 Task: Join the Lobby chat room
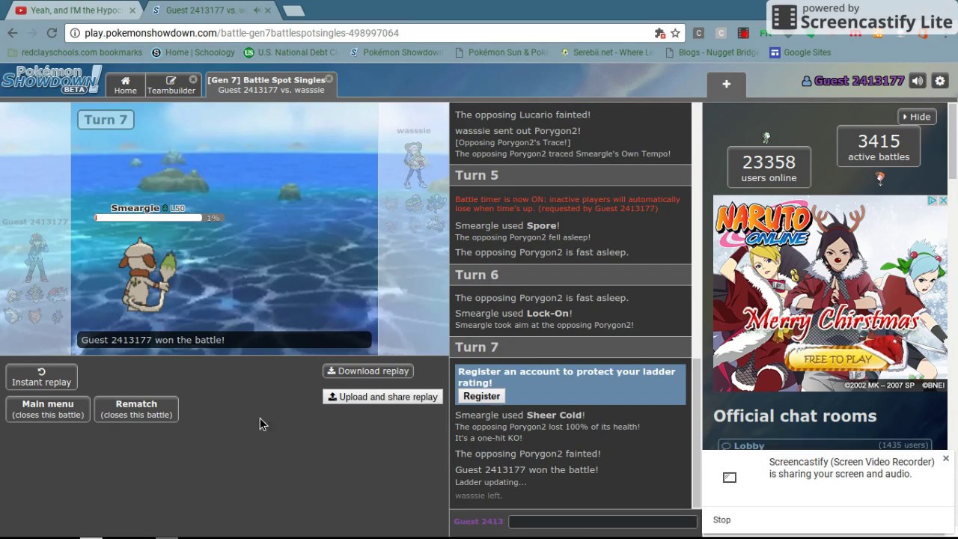point(825,445)
